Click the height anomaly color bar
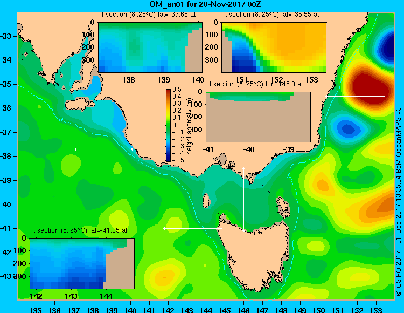This screenshot has width=404, height=313. click(x=168, y=125)
